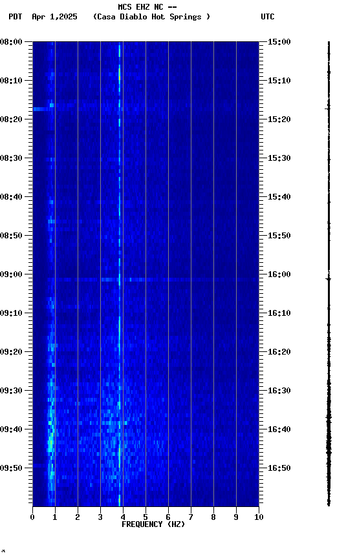This screenshot has height=558, width=357.
Task: Click the 5 Hz frequency tick label
Action: (x=146, y=517)
